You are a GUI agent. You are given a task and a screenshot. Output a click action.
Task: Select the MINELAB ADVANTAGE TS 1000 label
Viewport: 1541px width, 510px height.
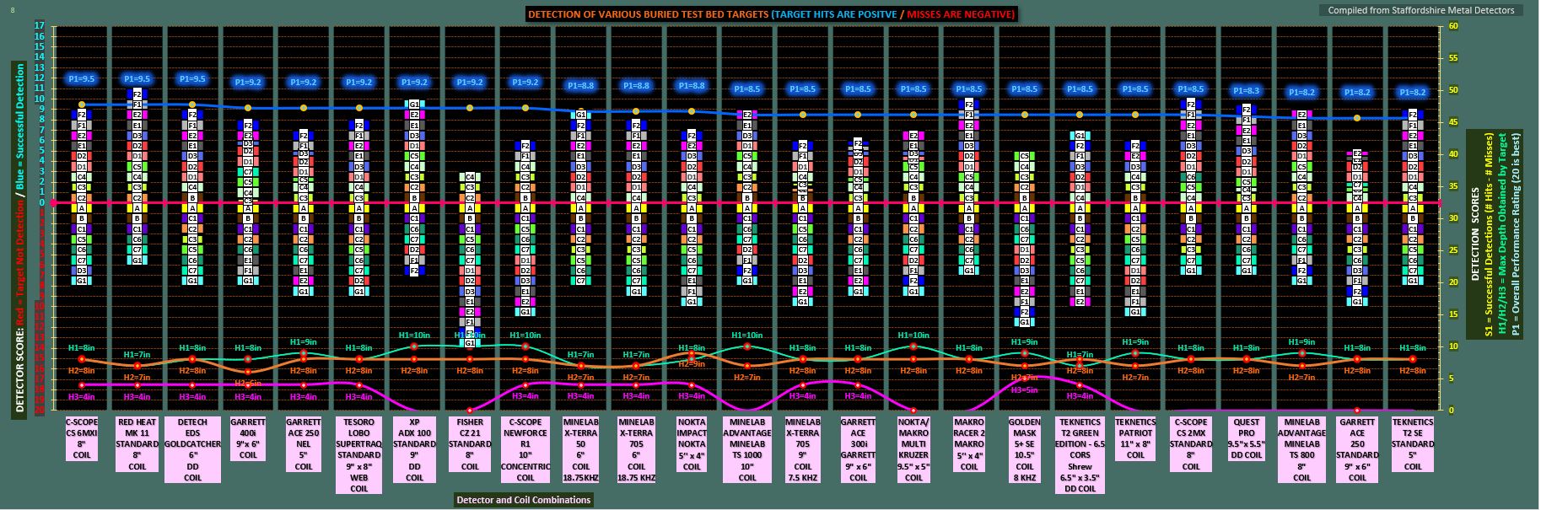747,449
